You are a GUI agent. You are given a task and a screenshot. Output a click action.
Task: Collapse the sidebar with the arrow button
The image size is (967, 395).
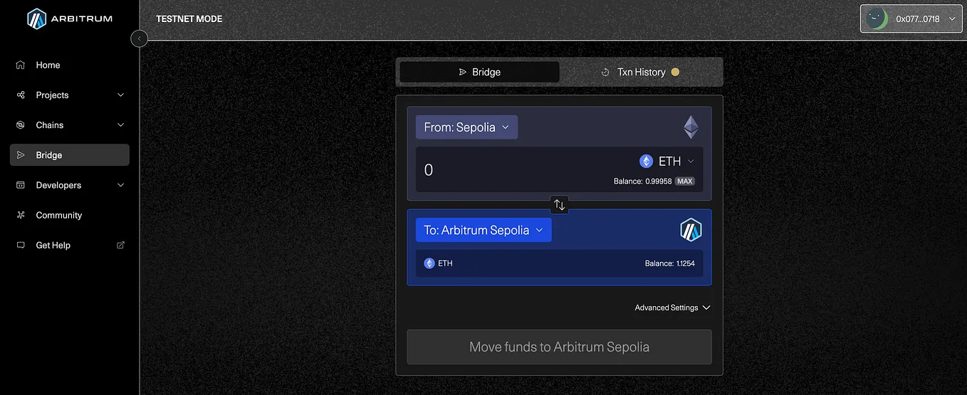pyautogui.click(x=140, y=38)
